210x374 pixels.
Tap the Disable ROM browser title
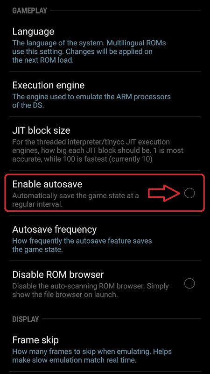pos(58,274)
